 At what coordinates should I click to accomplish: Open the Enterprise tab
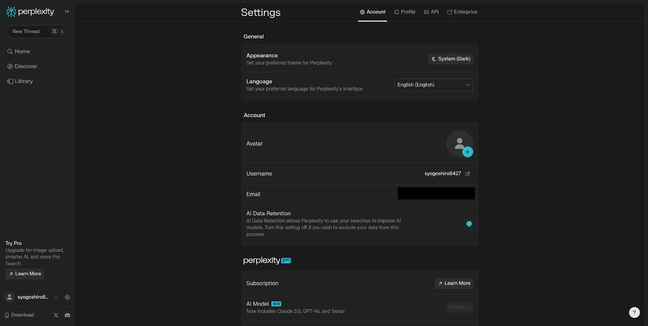[x=462, y=12]
